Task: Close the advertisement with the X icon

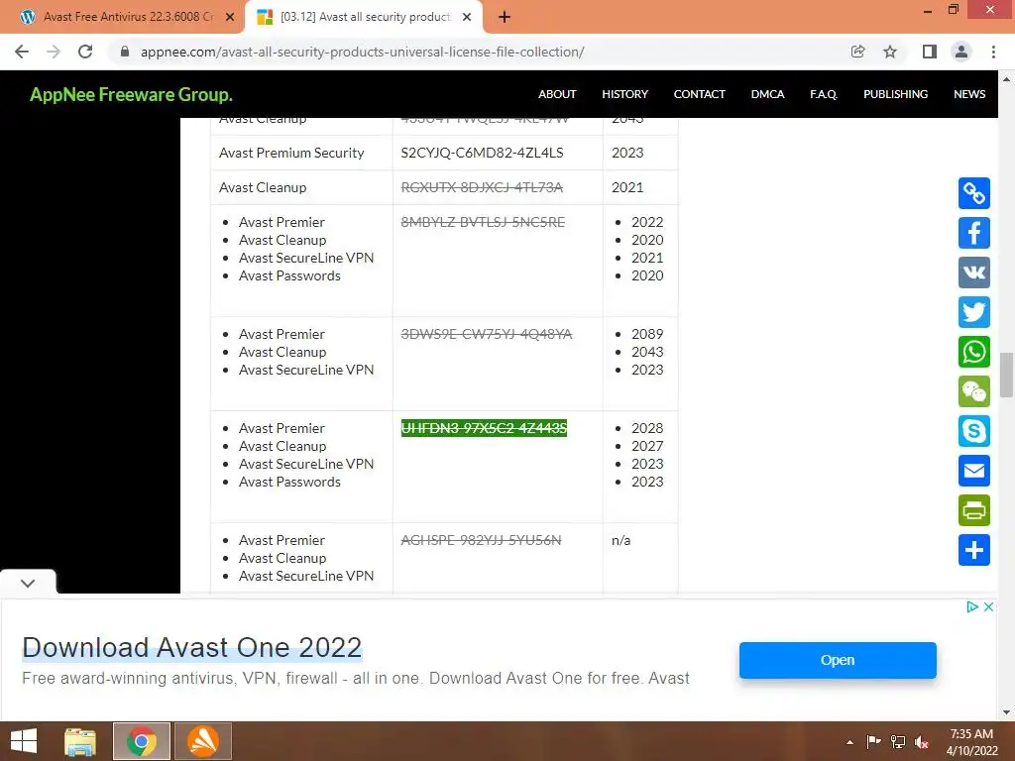Action: [x=988, y=607]
